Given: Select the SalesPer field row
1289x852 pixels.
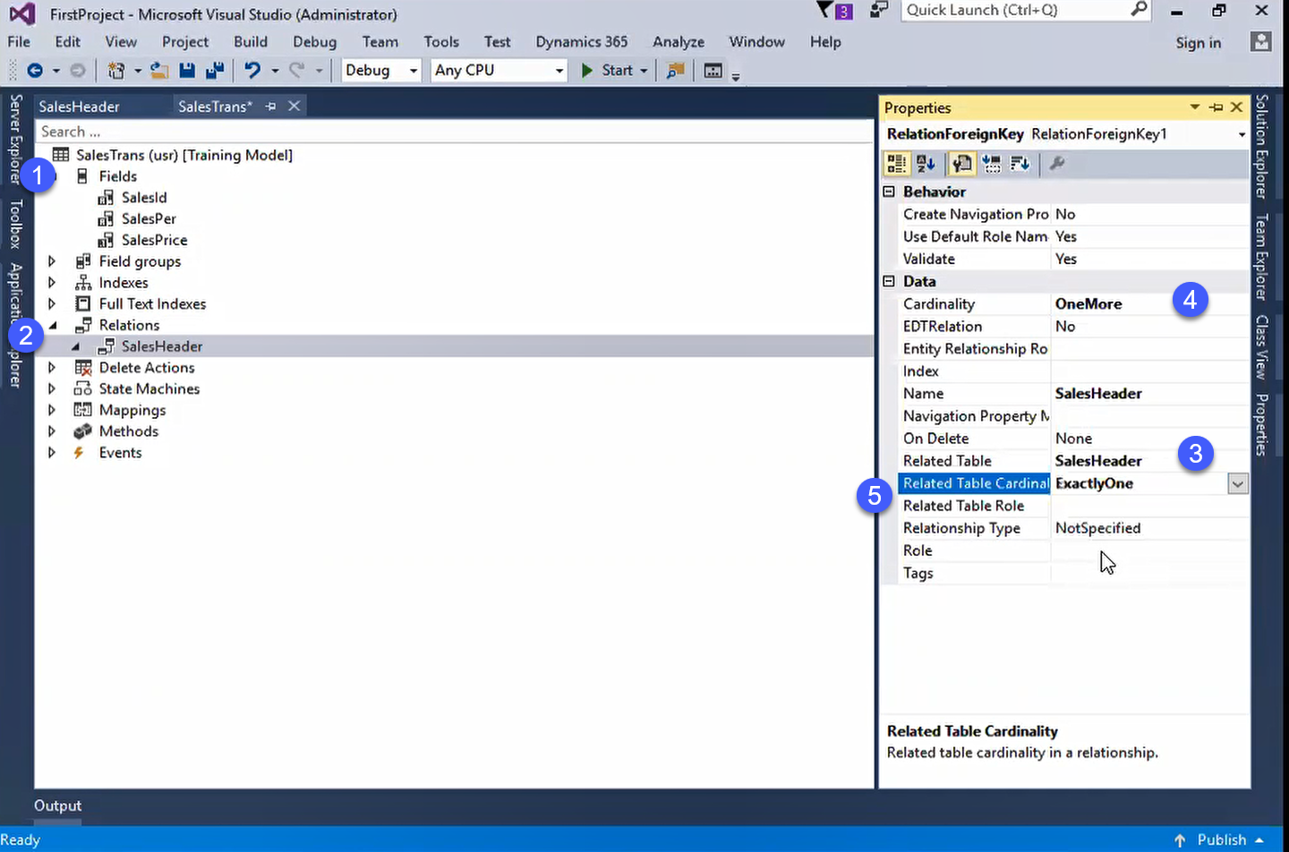Looking at the screenshot, I should (x=149, y=218).
